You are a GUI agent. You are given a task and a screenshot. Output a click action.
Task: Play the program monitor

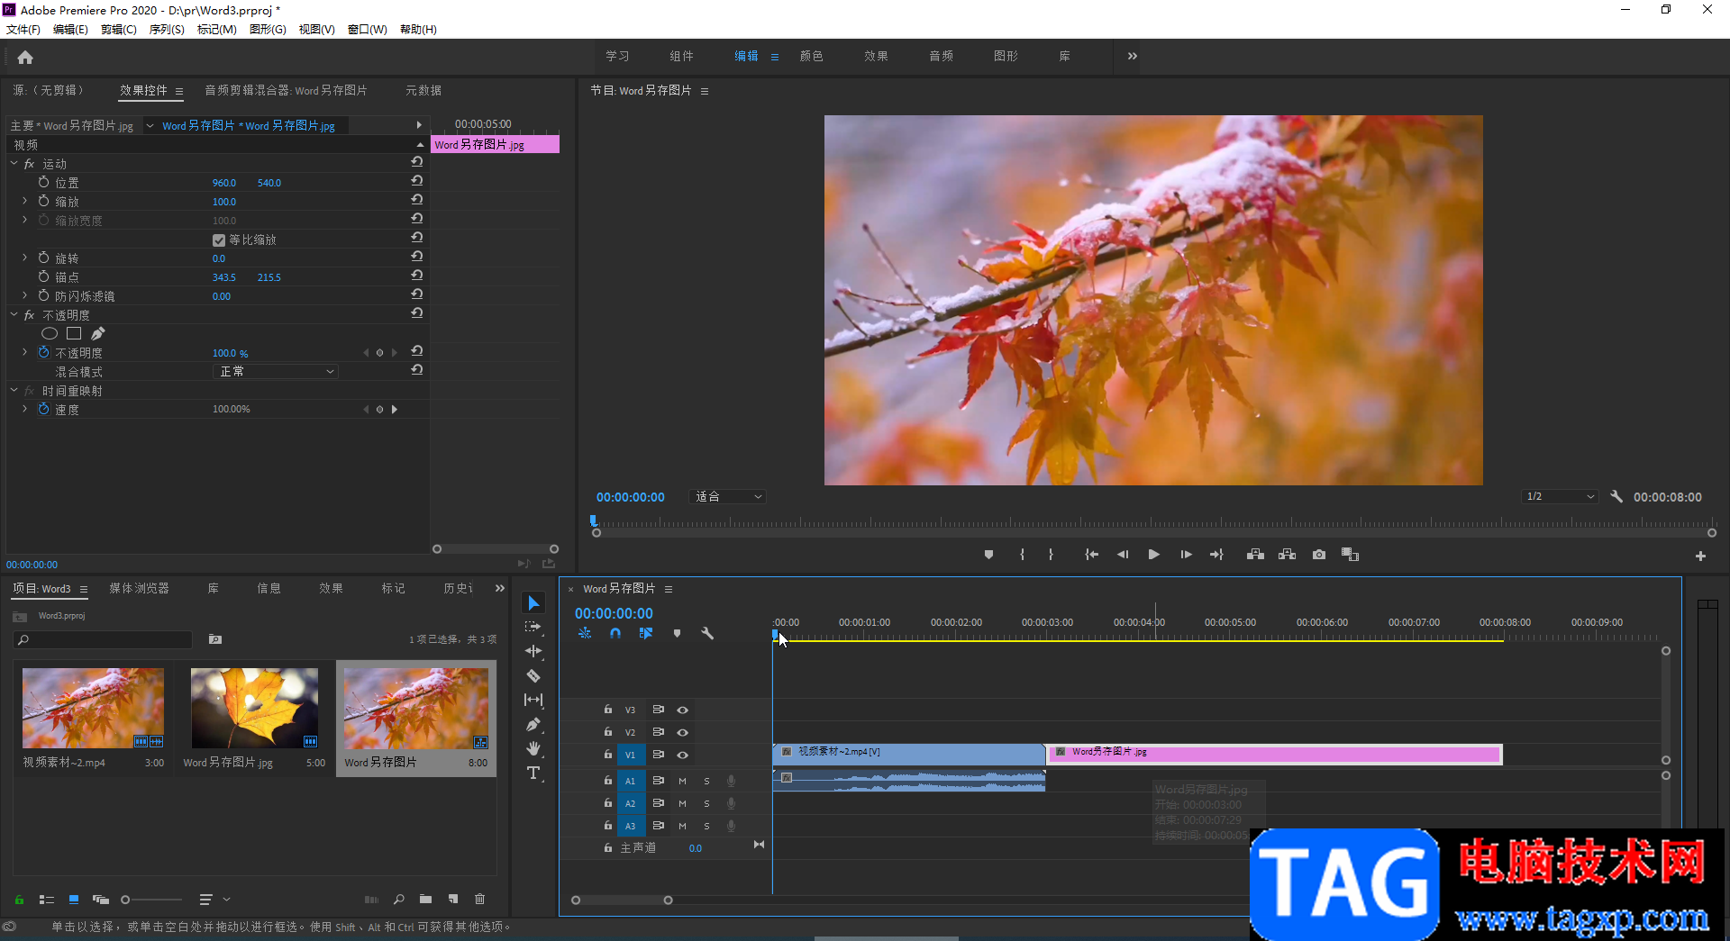[x=1153, y=555]
